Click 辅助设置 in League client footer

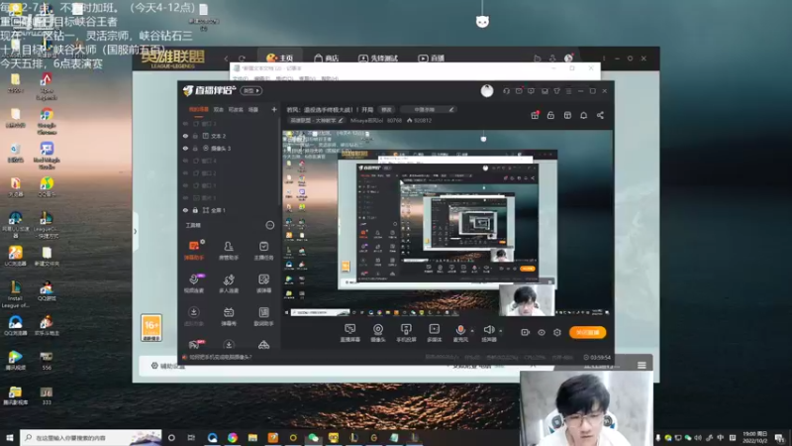(x=168, y=366)
